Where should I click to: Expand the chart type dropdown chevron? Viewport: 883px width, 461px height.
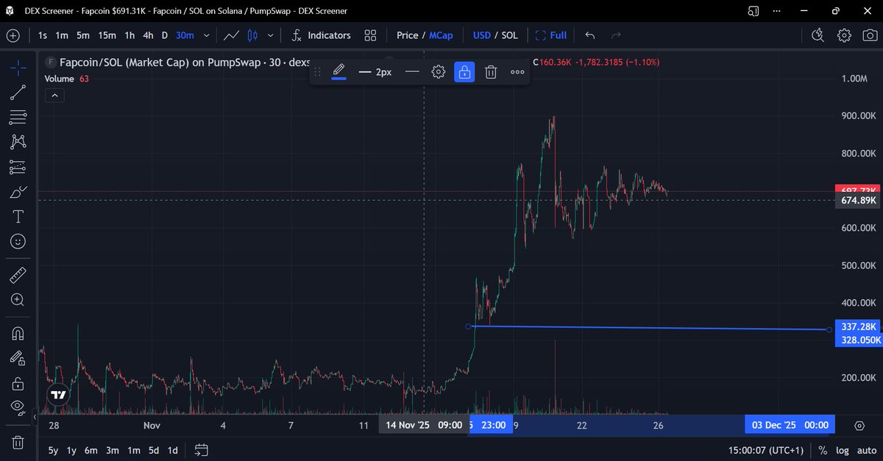271,35
